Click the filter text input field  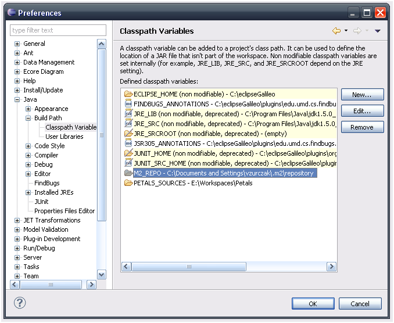coord(58,30)
